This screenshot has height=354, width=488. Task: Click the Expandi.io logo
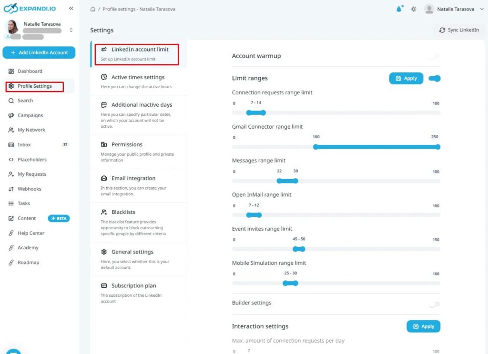(x=30, y=9)
